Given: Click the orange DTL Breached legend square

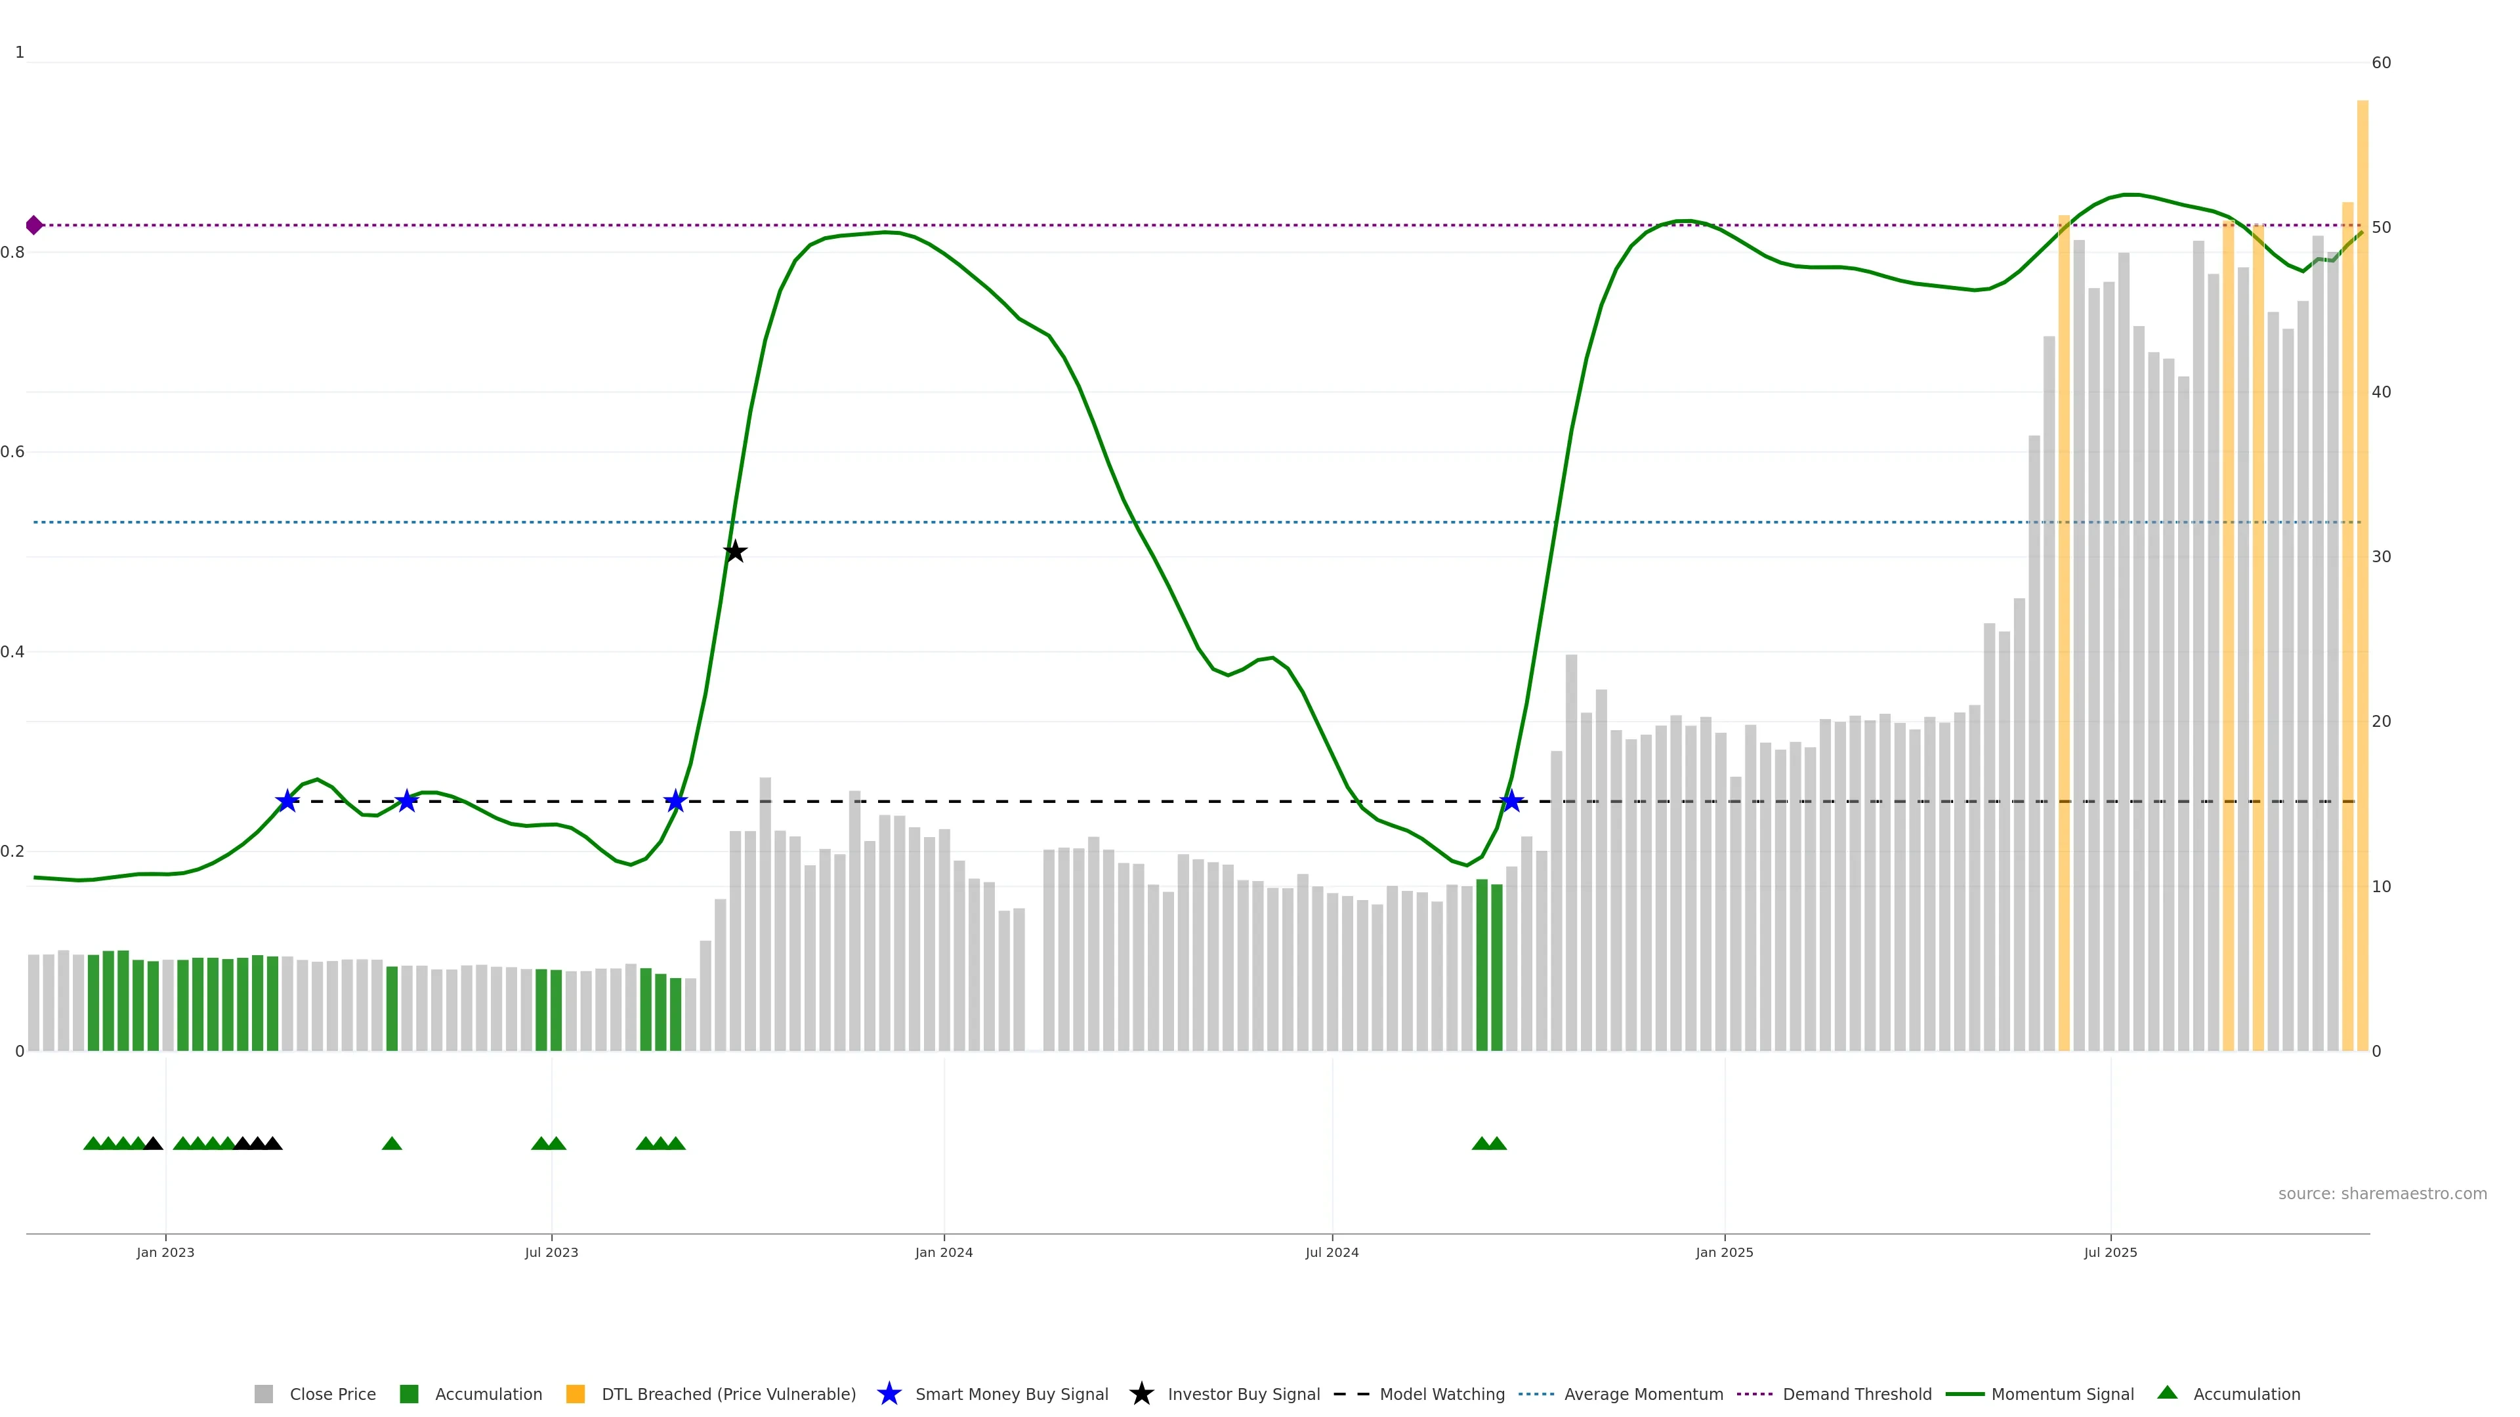Looking at the screenshot, I should pyautogui.click(x=576, y=1393).
